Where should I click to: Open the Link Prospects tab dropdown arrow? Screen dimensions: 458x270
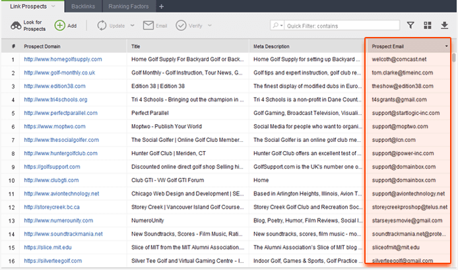point(53,6)
